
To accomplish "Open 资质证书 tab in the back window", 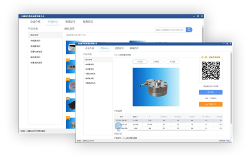I will (70, 22).
